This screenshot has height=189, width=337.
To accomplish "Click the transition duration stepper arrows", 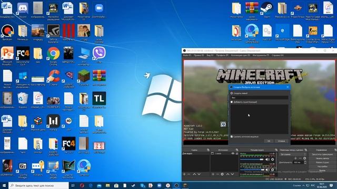I will [x=305, y=162].
